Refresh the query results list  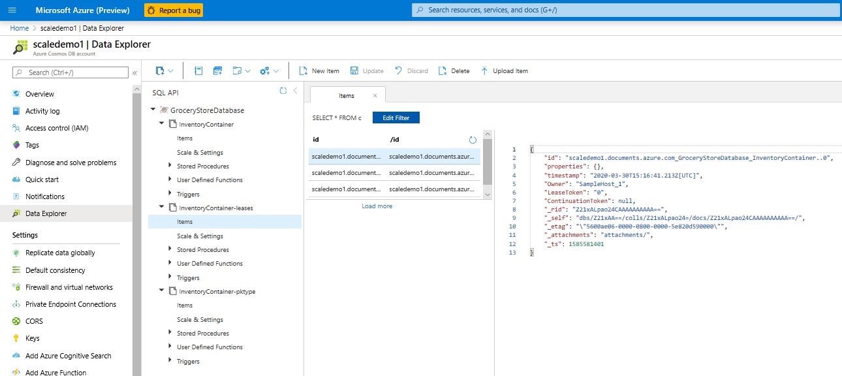pyautogui.click(x=472, y=139)
